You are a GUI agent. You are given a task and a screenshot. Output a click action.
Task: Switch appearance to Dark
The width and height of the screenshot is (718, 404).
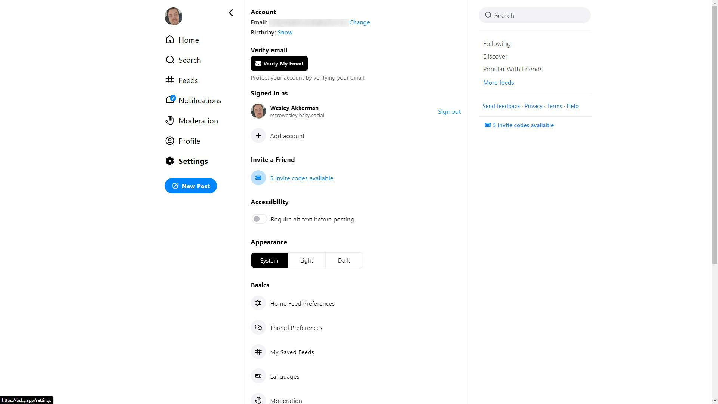coord(344,260)
